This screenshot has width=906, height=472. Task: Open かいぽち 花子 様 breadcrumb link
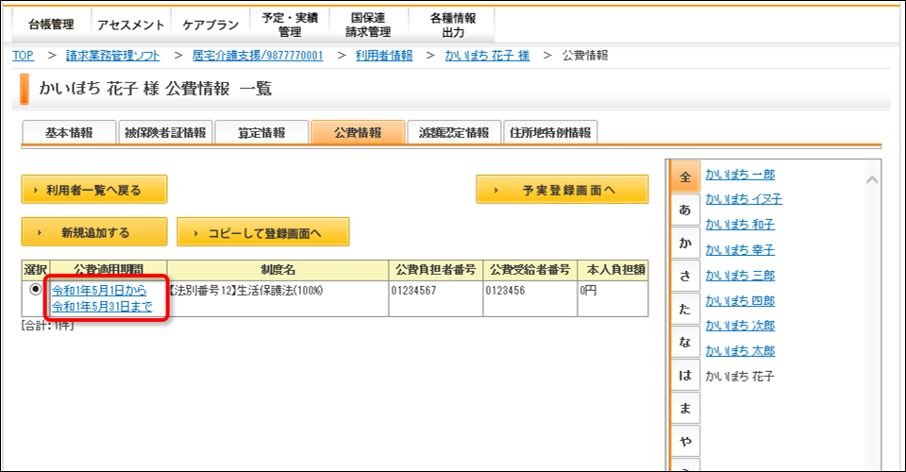[x=487, y=56]
